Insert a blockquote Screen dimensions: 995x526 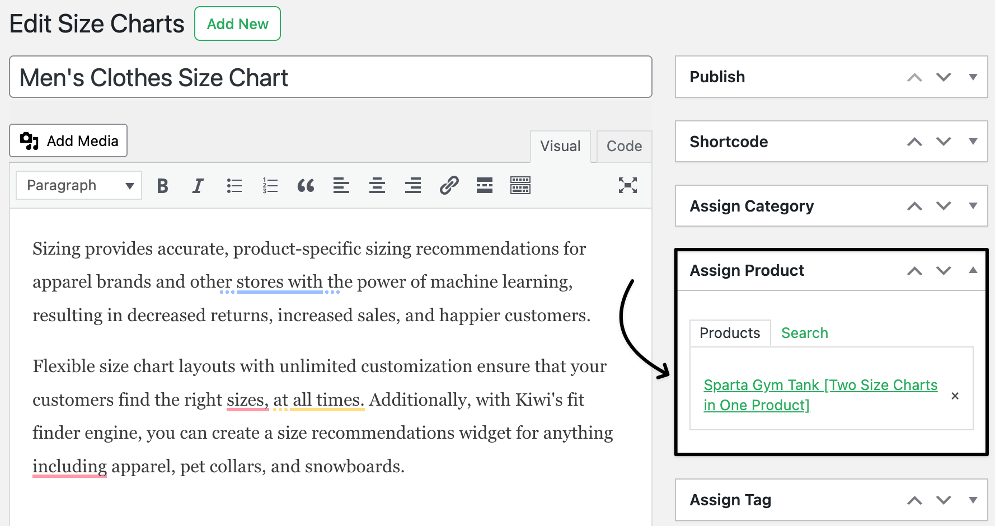[306, 186]
